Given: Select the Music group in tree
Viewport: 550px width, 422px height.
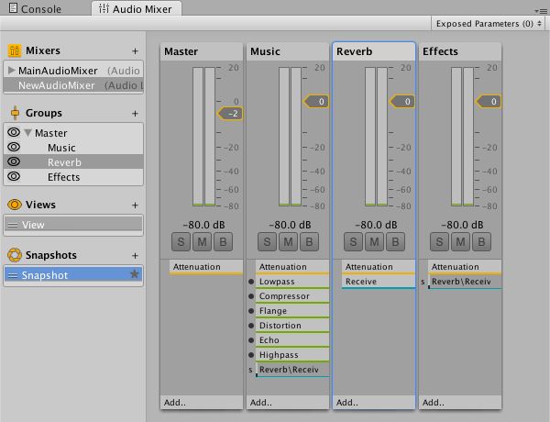Looking at the screenshot, I should (x=73, y=148).
